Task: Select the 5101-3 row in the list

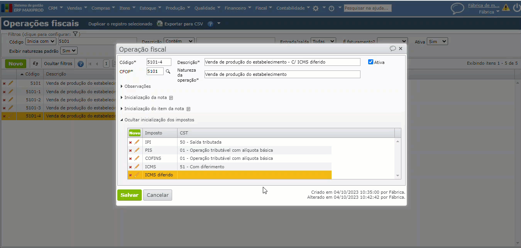Action: [x=59, y=108]
